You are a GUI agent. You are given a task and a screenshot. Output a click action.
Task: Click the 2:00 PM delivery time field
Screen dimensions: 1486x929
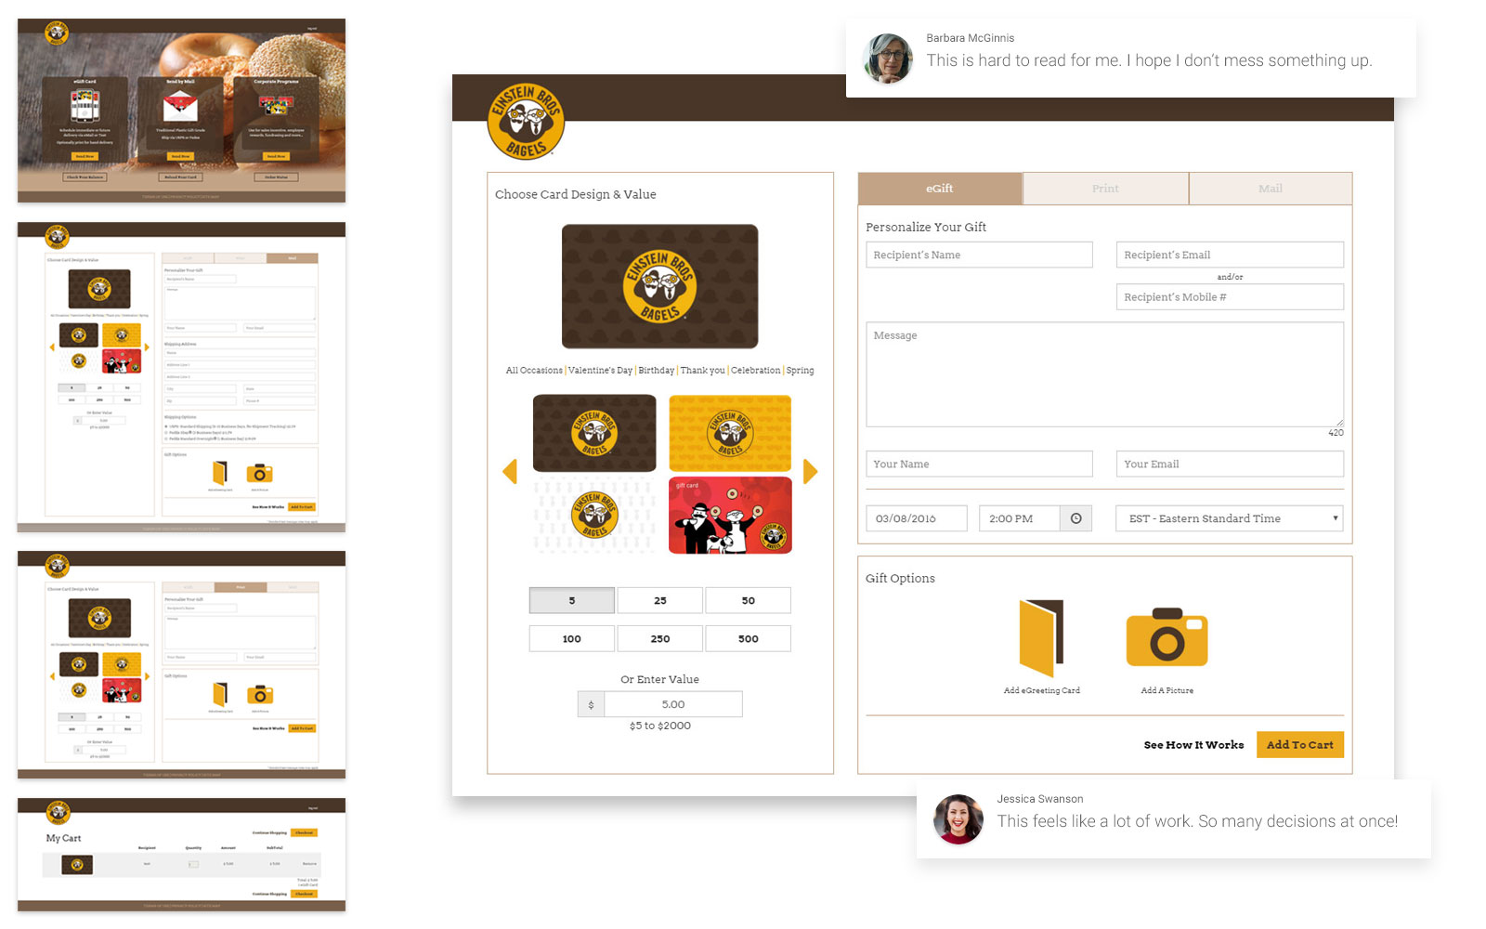click(x=1020, y=518)
